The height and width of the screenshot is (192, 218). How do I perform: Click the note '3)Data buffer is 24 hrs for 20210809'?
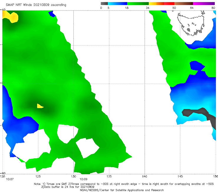[x=68, y=187]
